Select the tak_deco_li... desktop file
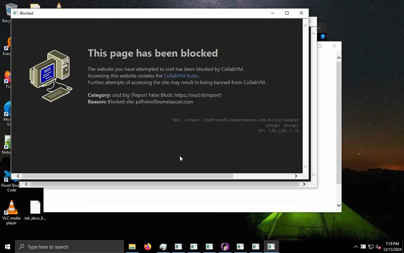 35,210
